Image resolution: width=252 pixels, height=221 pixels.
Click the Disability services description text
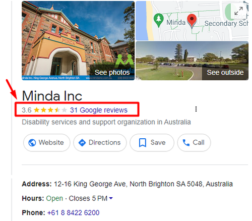[x=106, y=122]
